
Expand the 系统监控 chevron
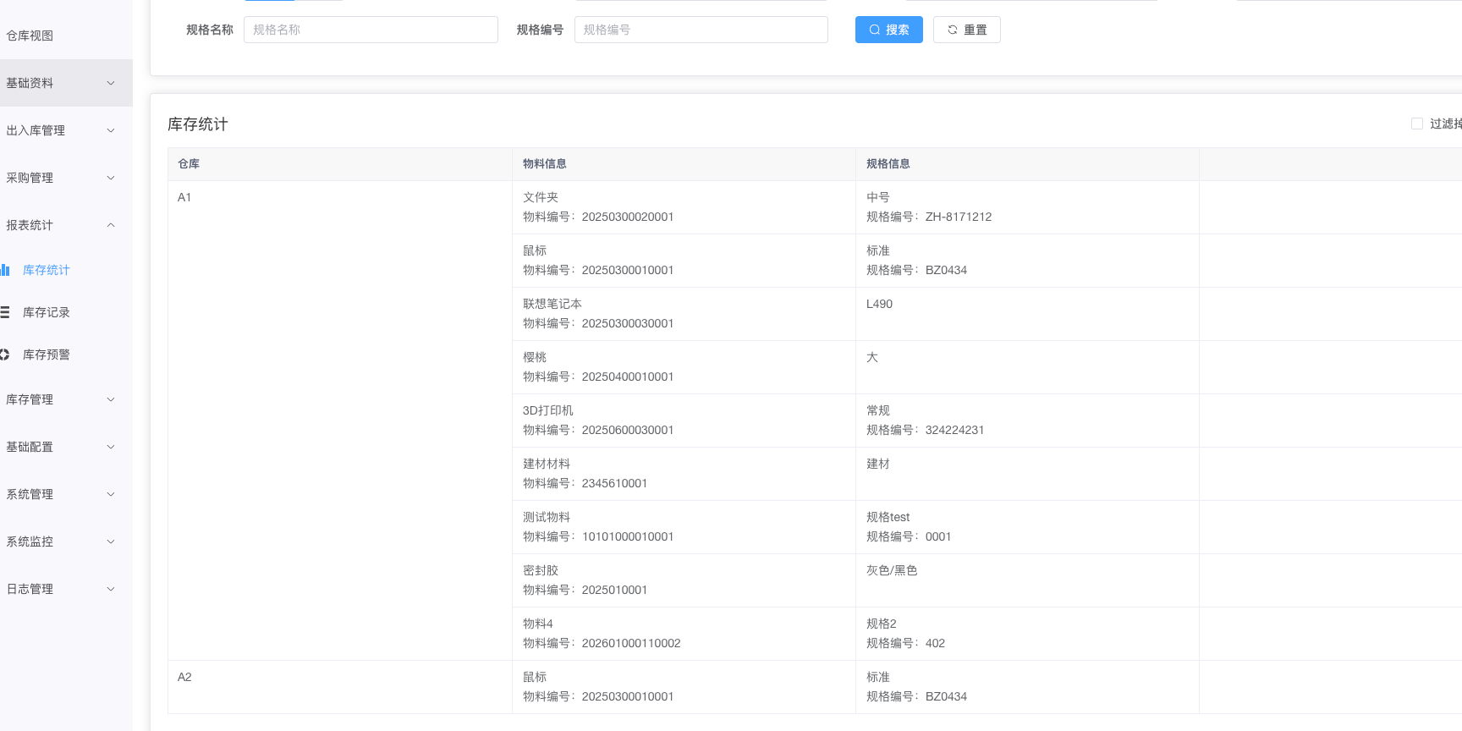[111, 541]
